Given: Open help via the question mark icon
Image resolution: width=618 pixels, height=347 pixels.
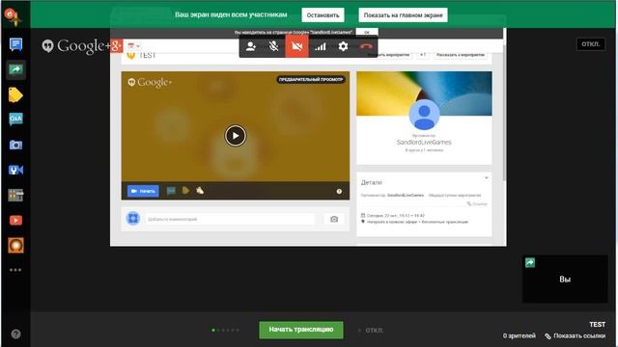Looking at the screenshot, I should coord(15,334).
